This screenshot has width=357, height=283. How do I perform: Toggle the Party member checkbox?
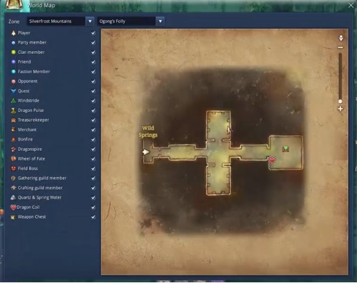[93, 43]
